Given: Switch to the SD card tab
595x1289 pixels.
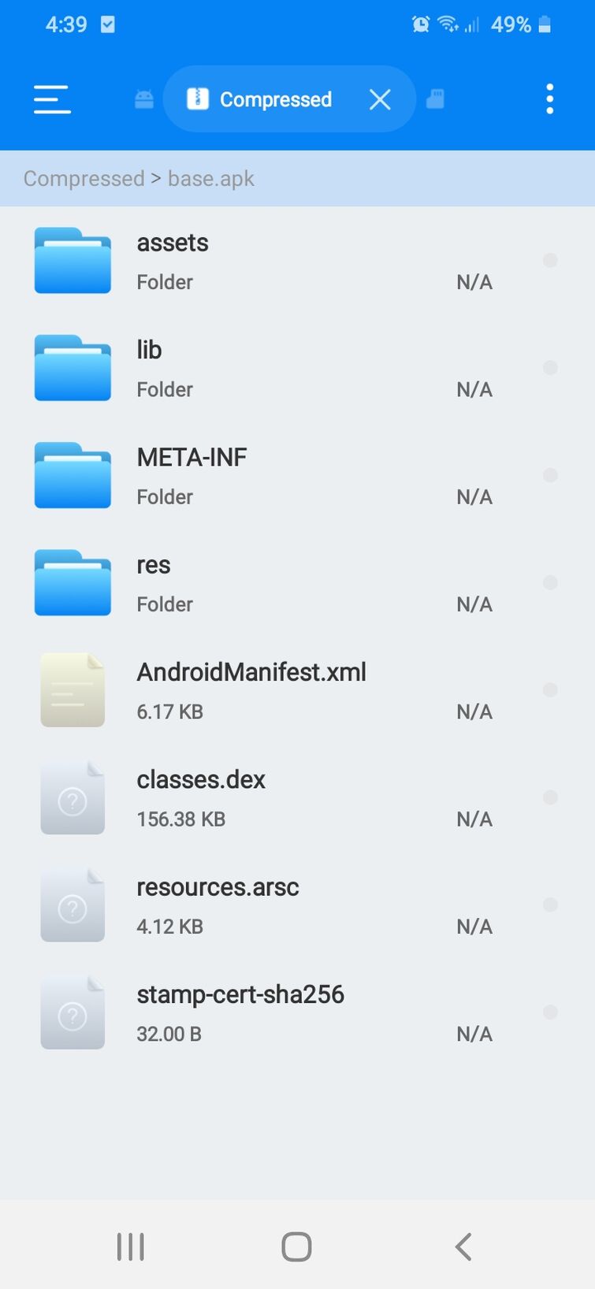Looking at the screenshot, I should 435,99.
